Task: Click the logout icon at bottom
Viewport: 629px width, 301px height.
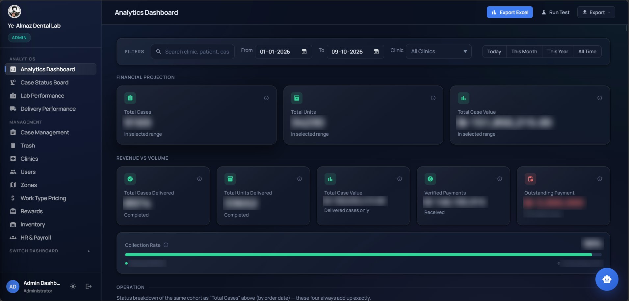Action: click(x=89, y=287)
